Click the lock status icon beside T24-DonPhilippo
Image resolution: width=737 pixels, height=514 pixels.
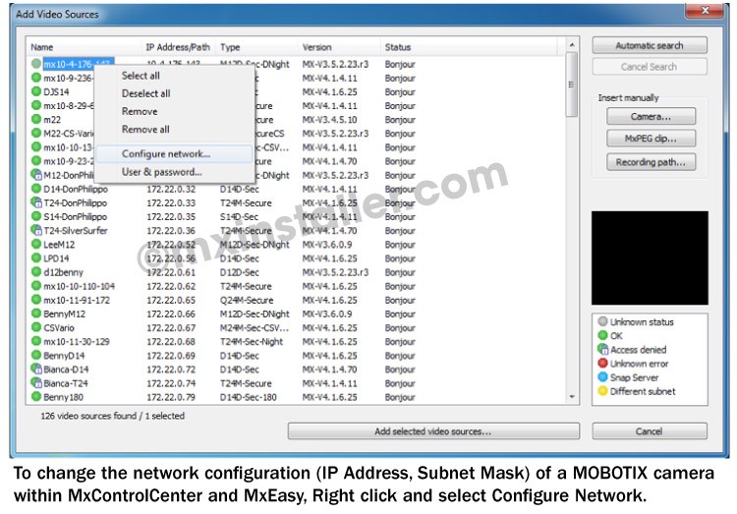coord(36,202)
